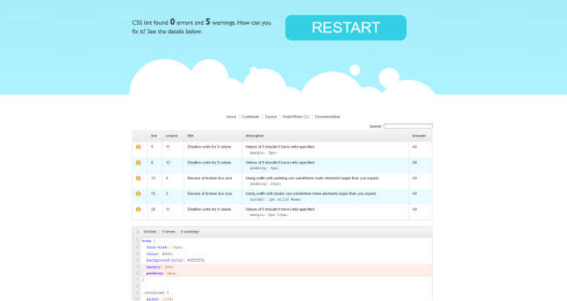Select 'Beware of broken box size' on line 15
This screenshot has width=567, height=301.
tap(209, 193)
